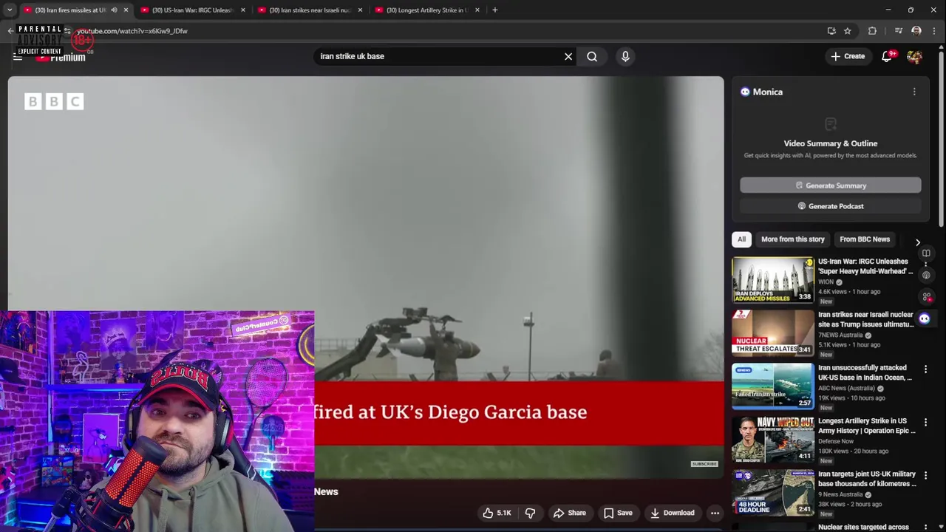Viewport: 946px width, 532px height.
Task: Open the YouTube hamburger guide menu
Action: (18, 57)
